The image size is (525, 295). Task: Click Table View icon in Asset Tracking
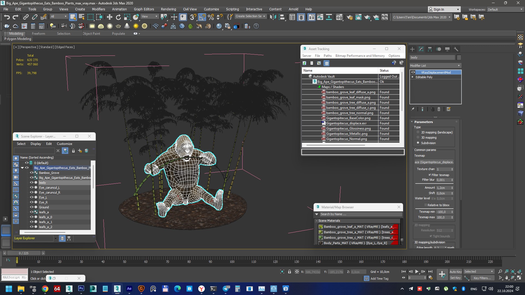(x=326, y=63)
